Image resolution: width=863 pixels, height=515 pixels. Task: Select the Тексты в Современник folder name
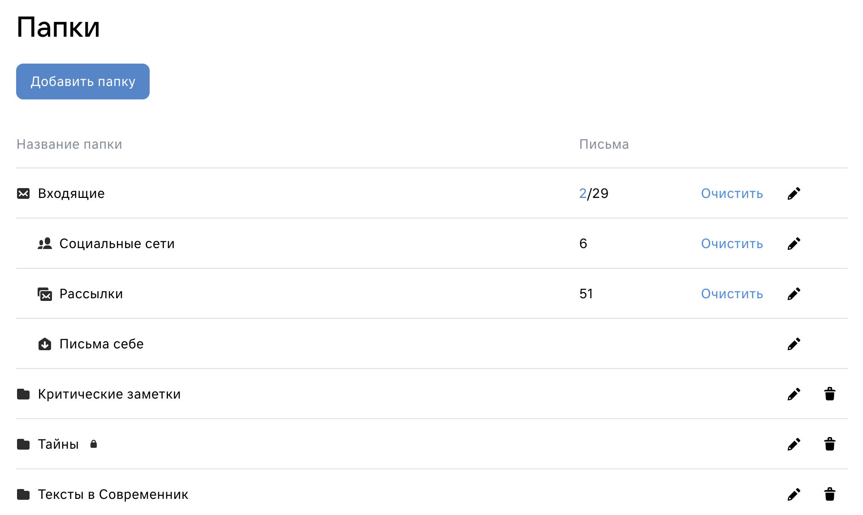coord(113,494)
